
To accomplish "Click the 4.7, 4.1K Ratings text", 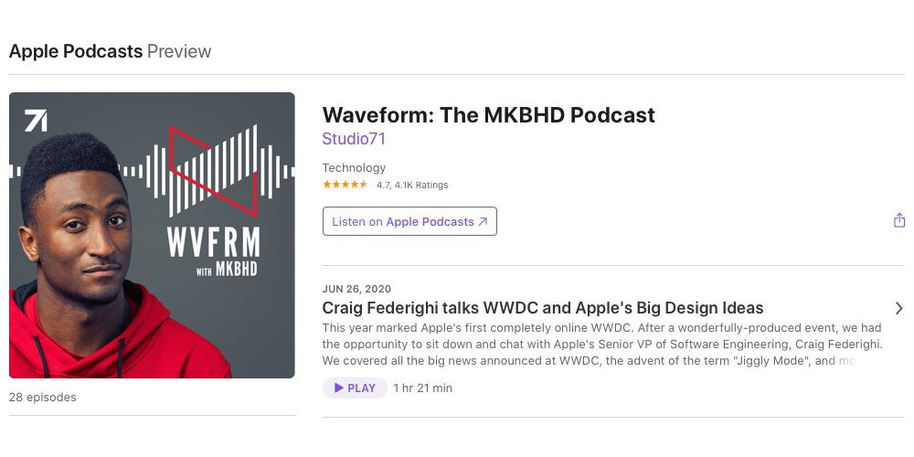I will pyautogui.click(x=412, y=186).
